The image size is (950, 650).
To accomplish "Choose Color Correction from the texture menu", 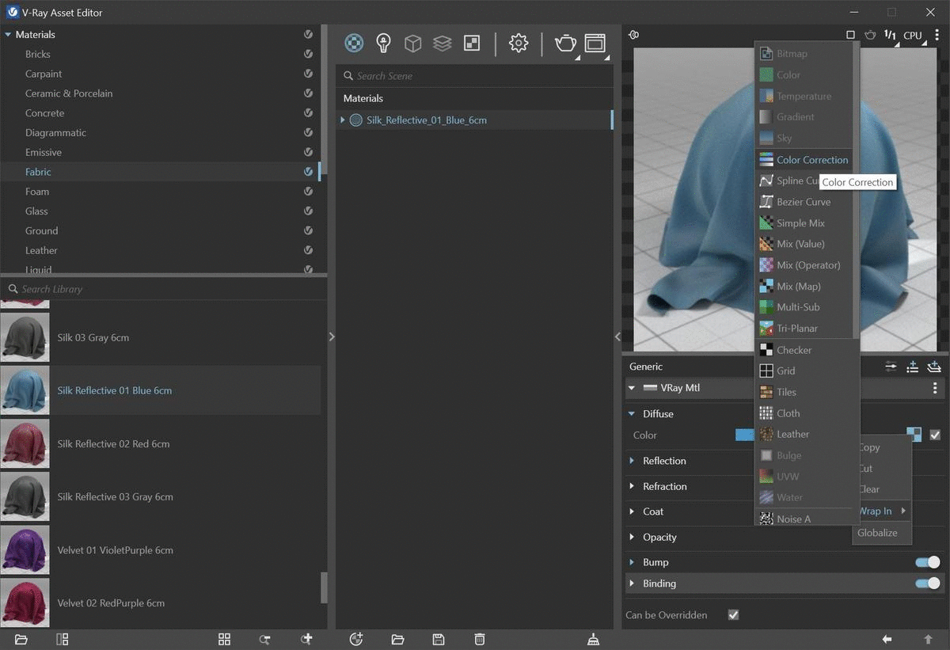I will pyautogui.click(x=811, y=160).
